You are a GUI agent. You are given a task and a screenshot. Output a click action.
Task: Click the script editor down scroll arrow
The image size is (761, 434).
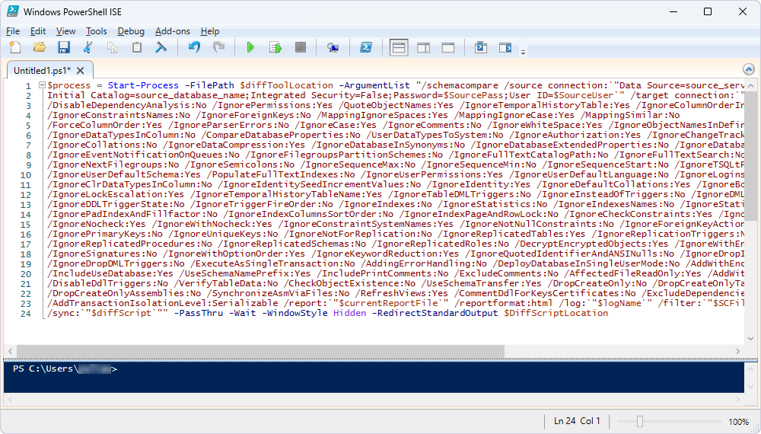(751, 338)
